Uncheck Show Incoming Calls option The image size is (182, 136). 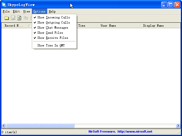point(54,18)
